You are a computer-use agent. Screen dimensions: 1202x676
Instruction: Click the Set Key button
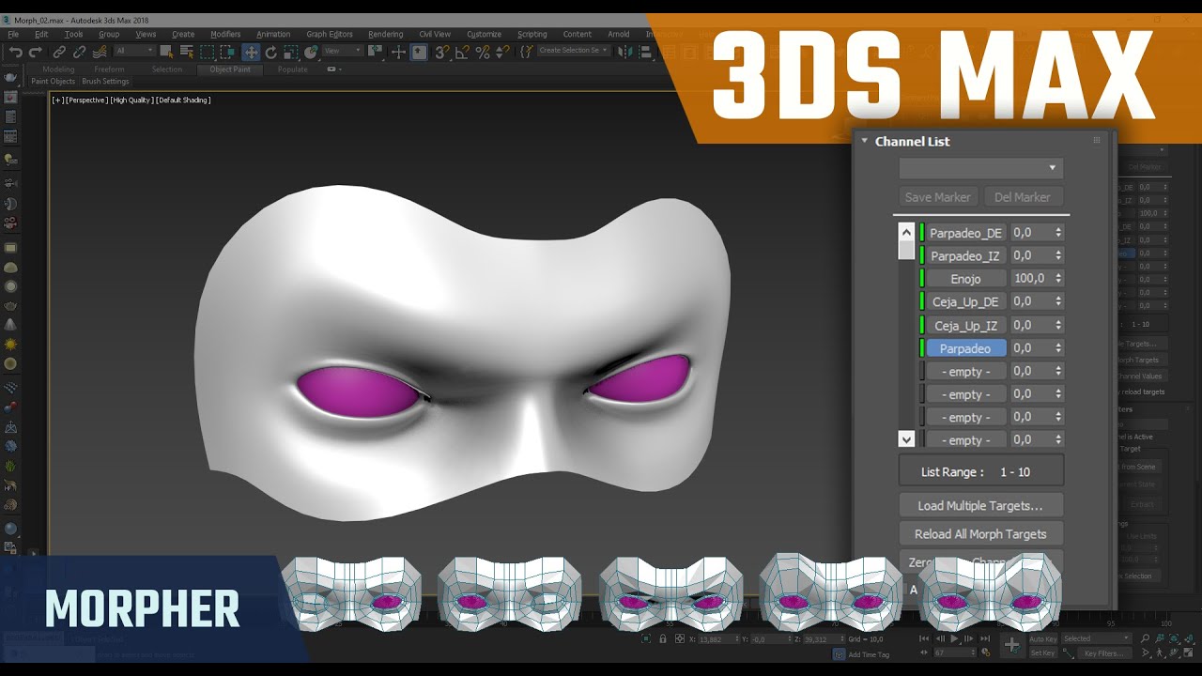1043,653
